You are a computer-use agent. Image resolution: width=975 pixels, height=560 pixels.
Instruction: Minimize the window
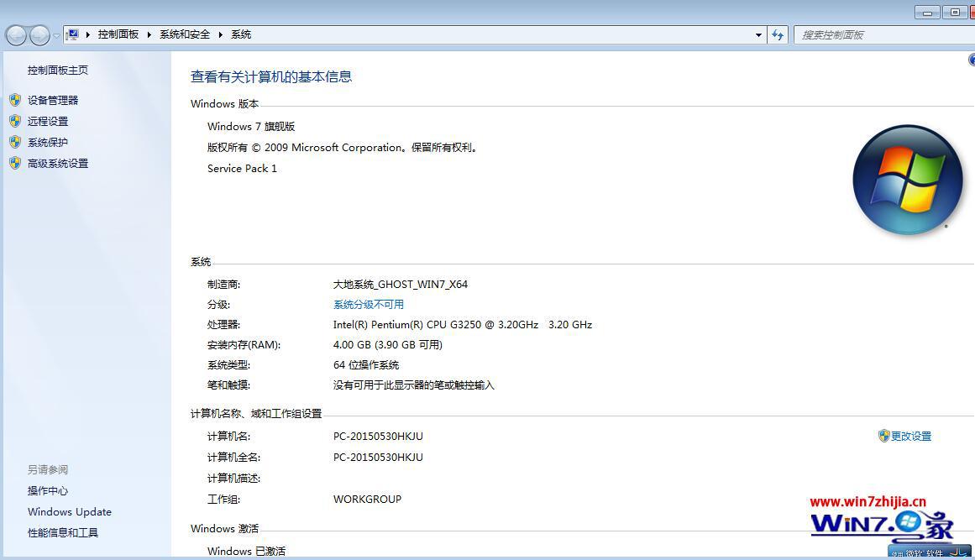click(927, 12)
